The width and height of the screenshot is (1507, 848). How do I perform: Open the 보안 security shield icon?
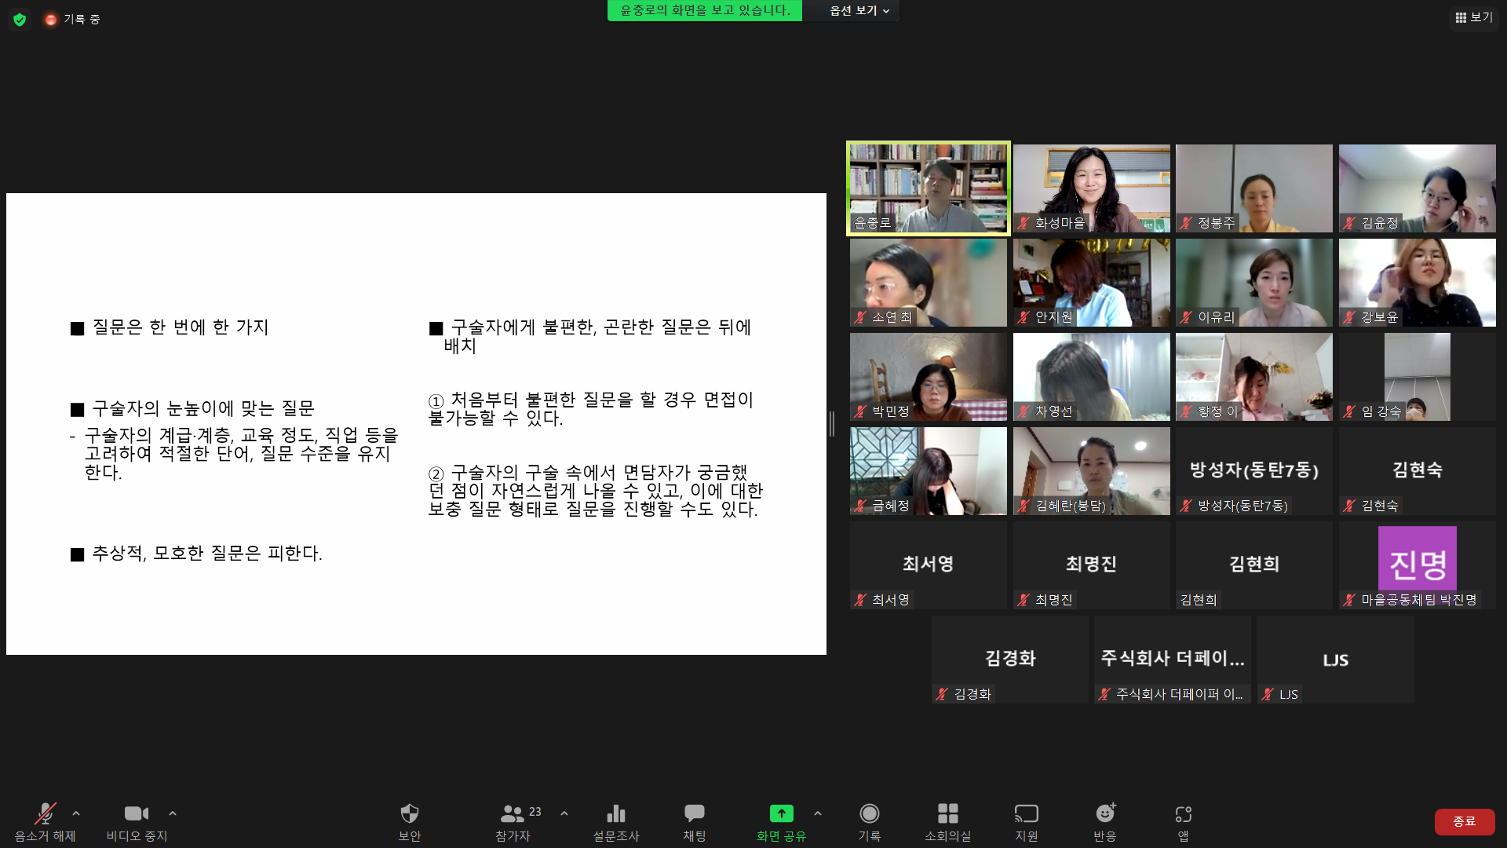[x=410, y=813]
